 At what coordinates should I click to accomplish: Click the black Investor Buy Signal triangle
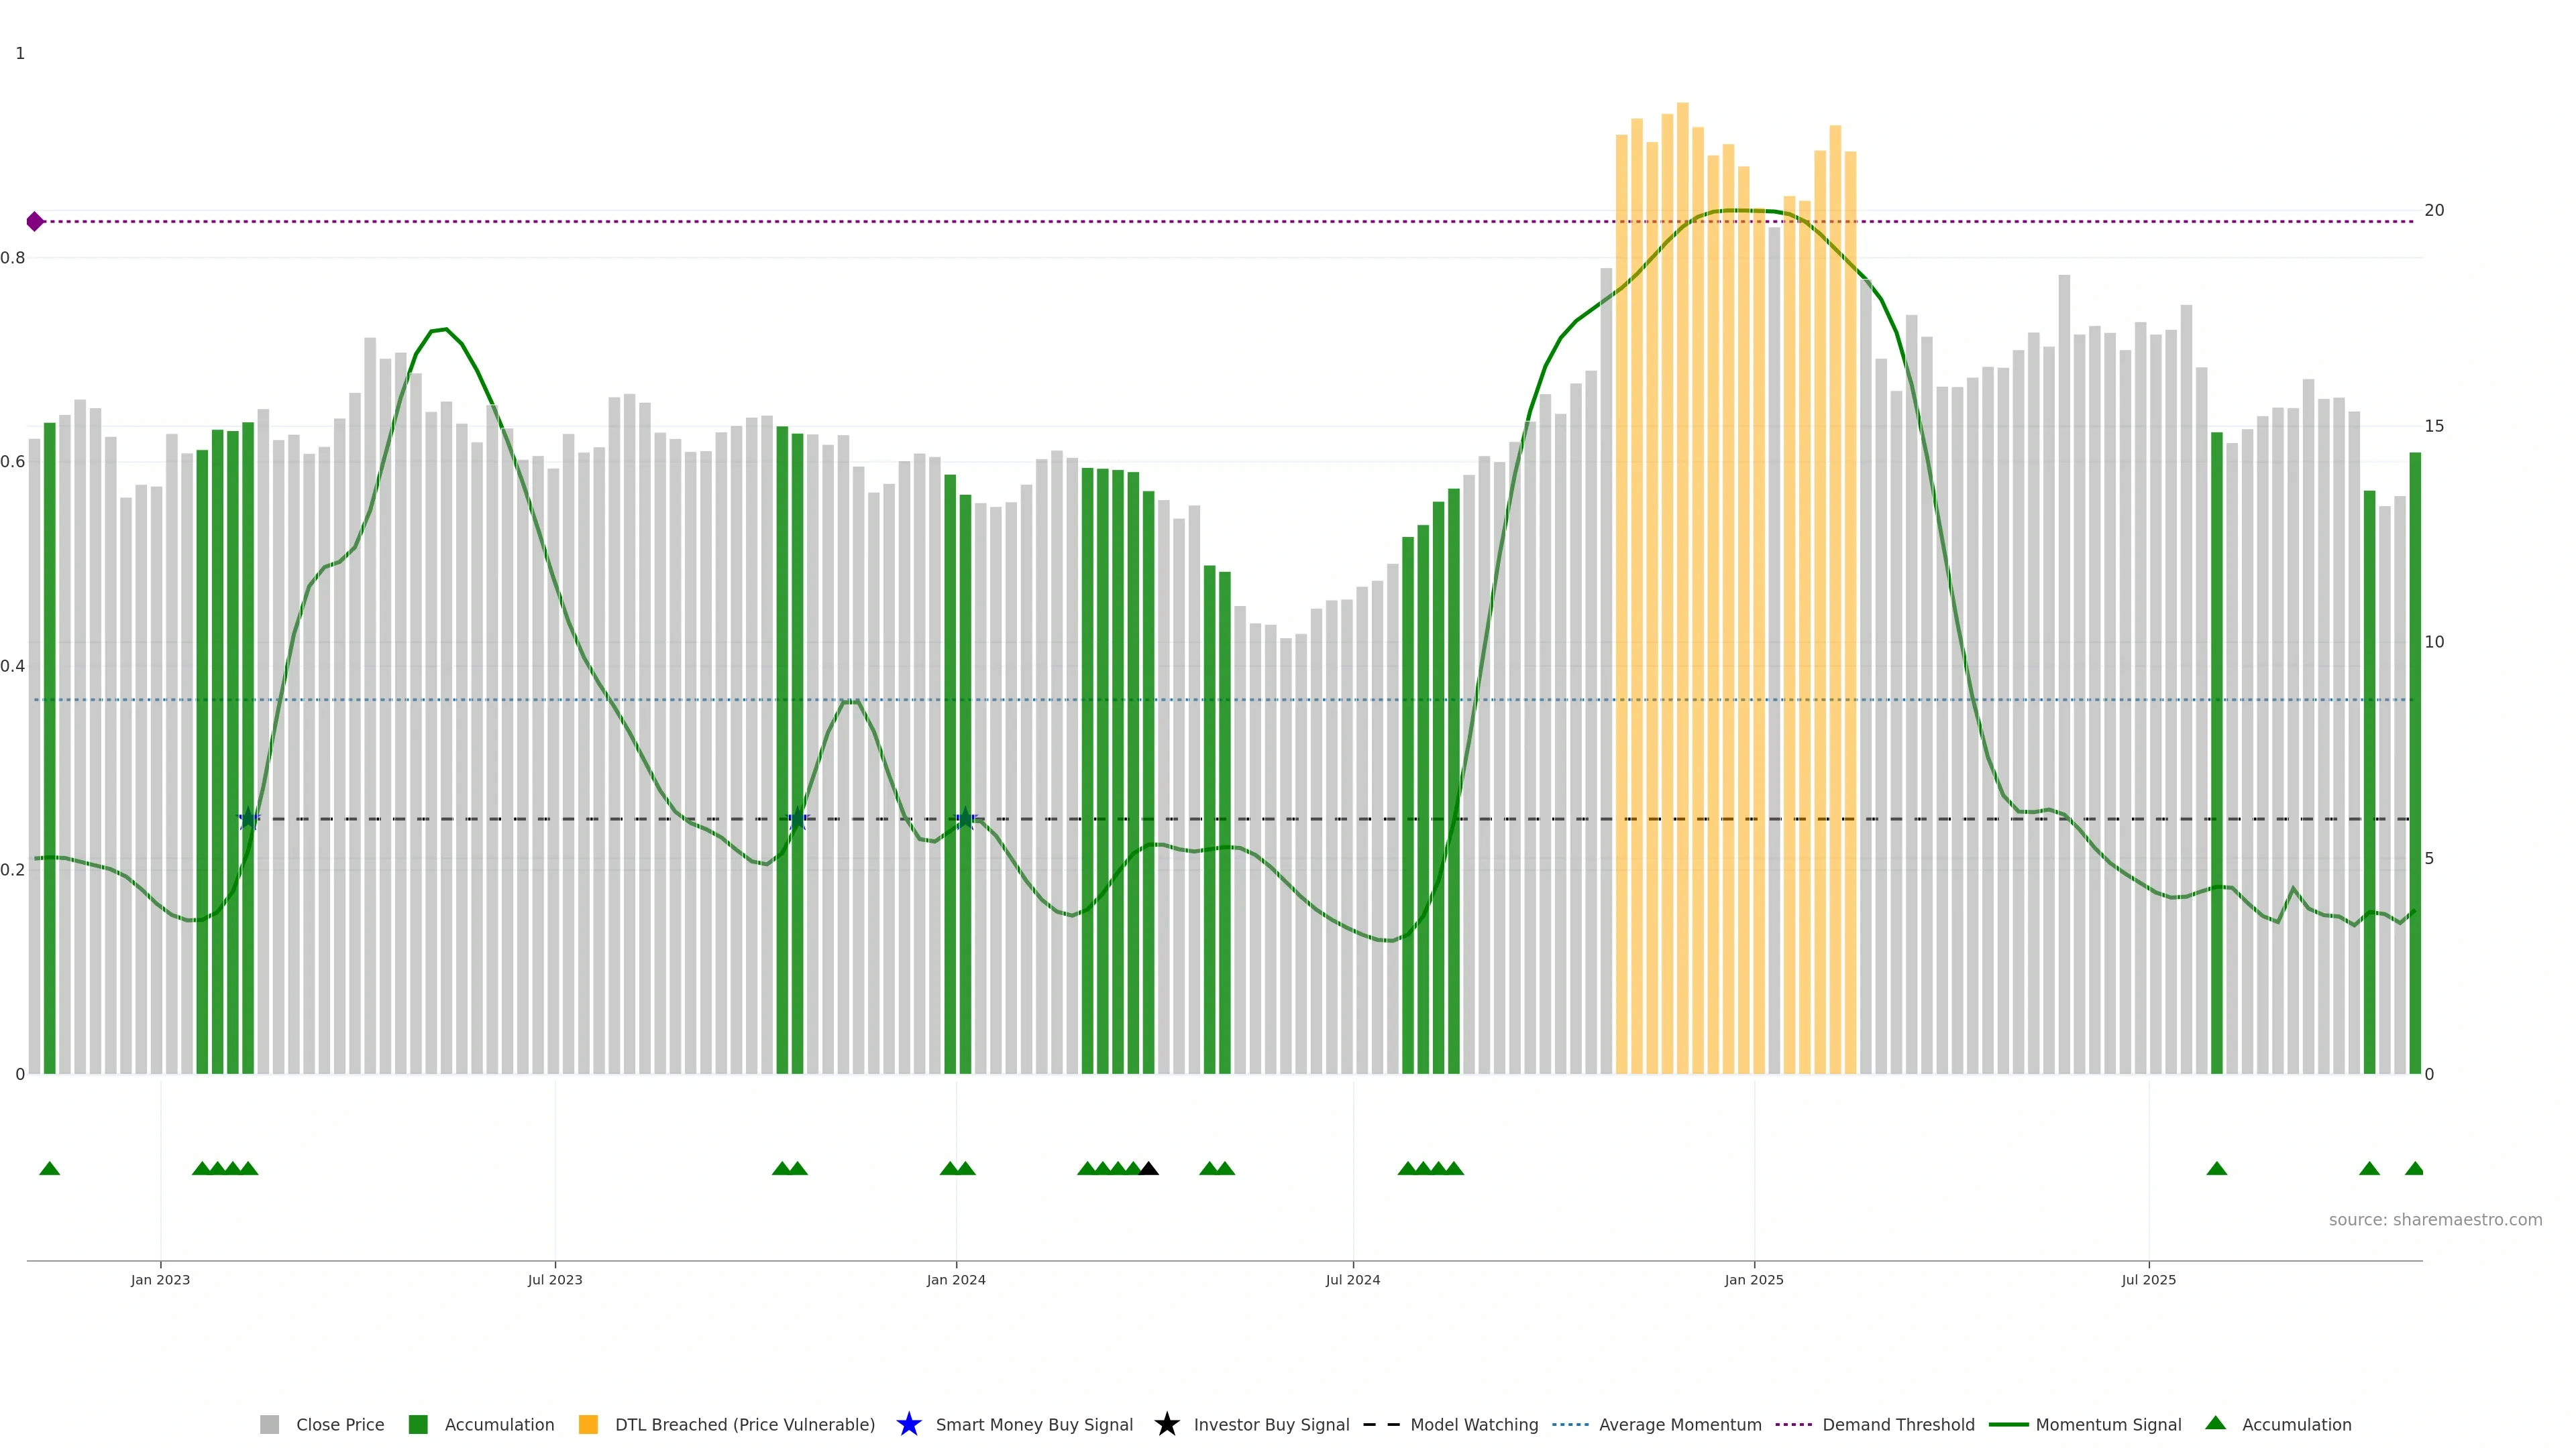1148,1168
